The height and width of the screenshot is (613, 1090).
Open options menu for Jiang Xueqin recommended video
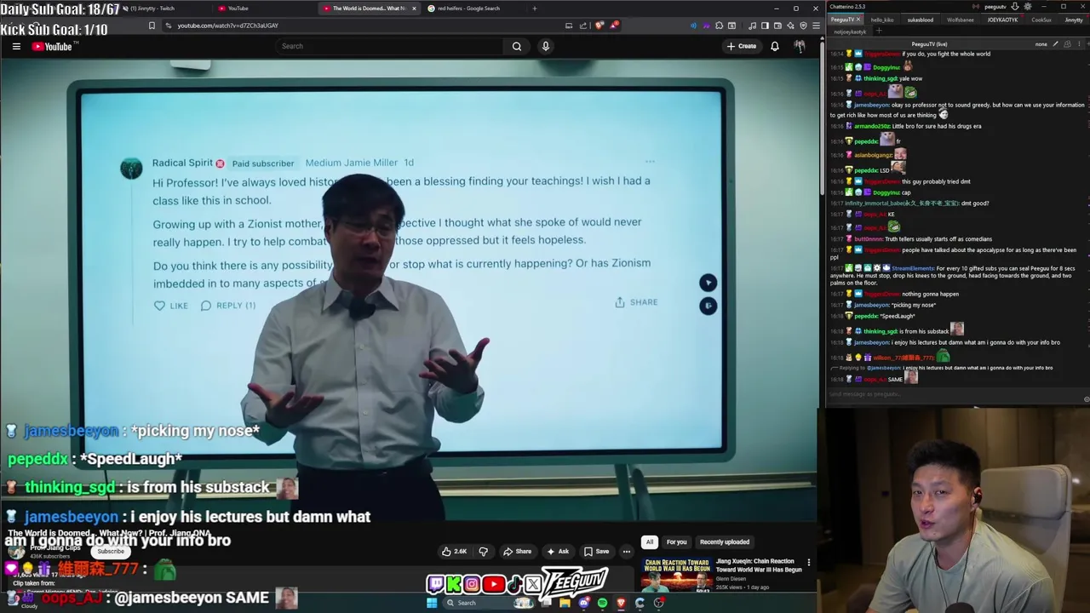(809, 563)
